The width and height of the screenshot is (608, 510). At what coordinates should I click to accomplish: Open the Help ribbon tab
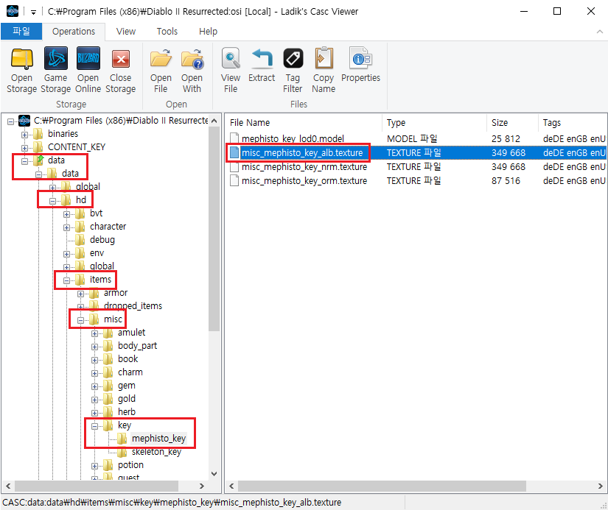(208, 32)
